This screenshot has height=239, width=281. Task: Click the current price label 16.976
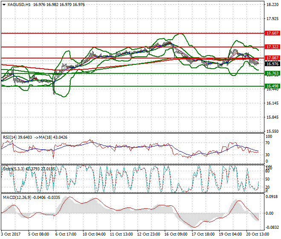coord(272,64)
